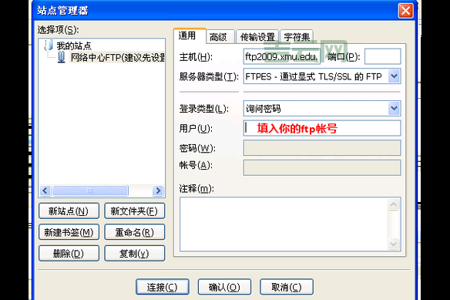Click the 删除 button
The height and width of the screenshot is (300, 450).
click(69, 254)
